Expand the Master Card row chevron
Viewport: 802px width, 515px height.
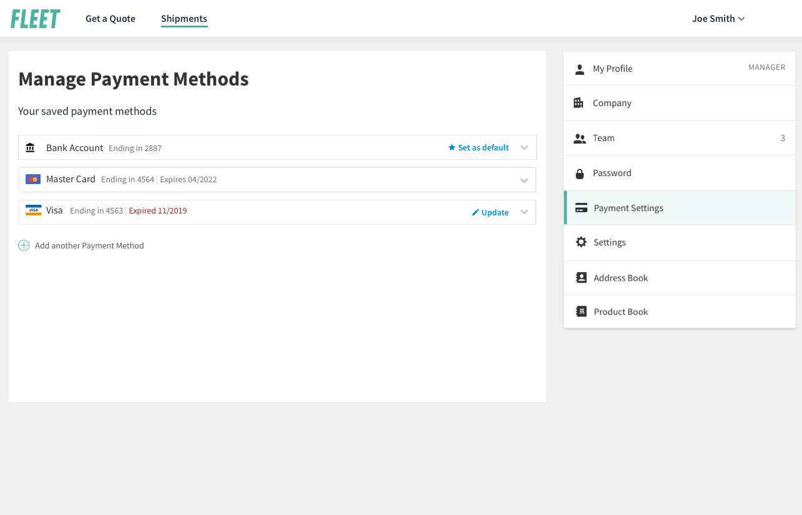click(x=524, y=180)
